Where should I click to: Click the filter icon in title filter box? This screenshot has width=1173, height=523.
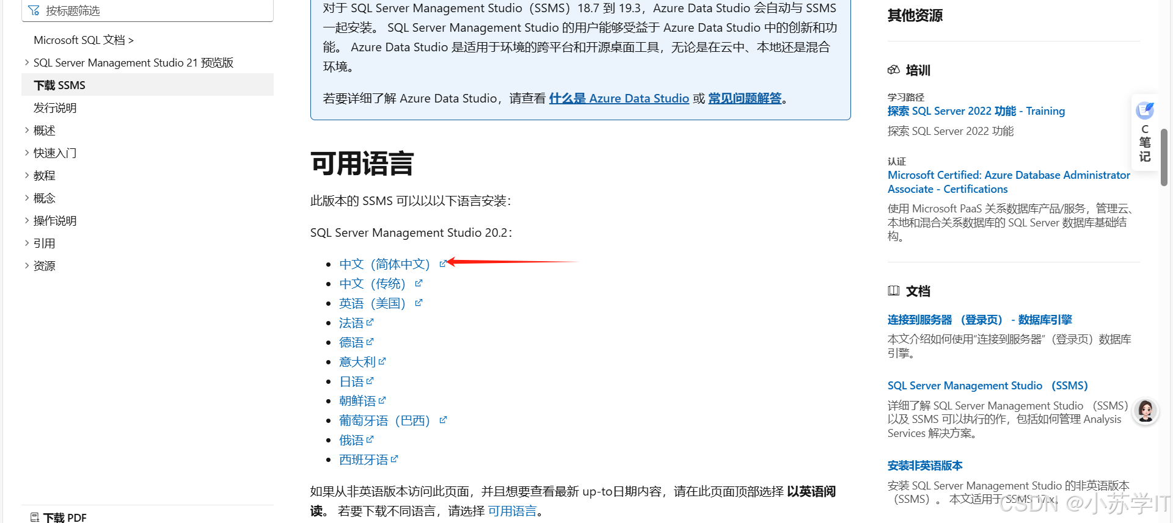34,10
